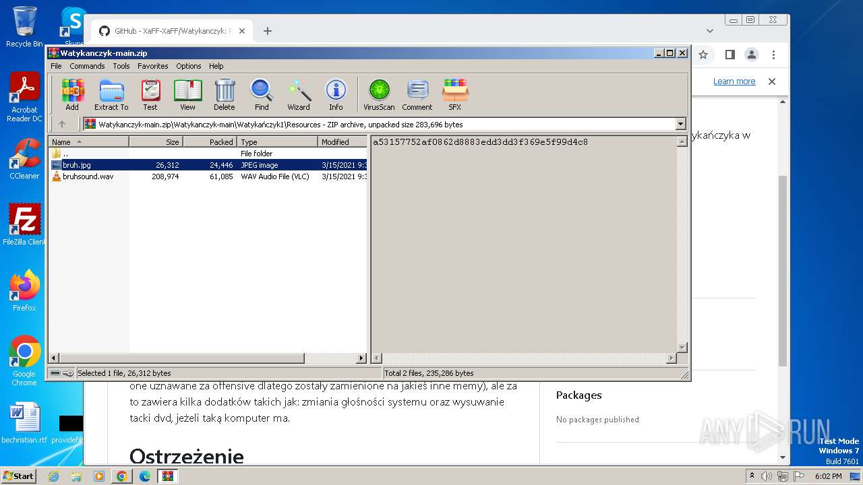Sort files by Modified column header

pos(343,142)
